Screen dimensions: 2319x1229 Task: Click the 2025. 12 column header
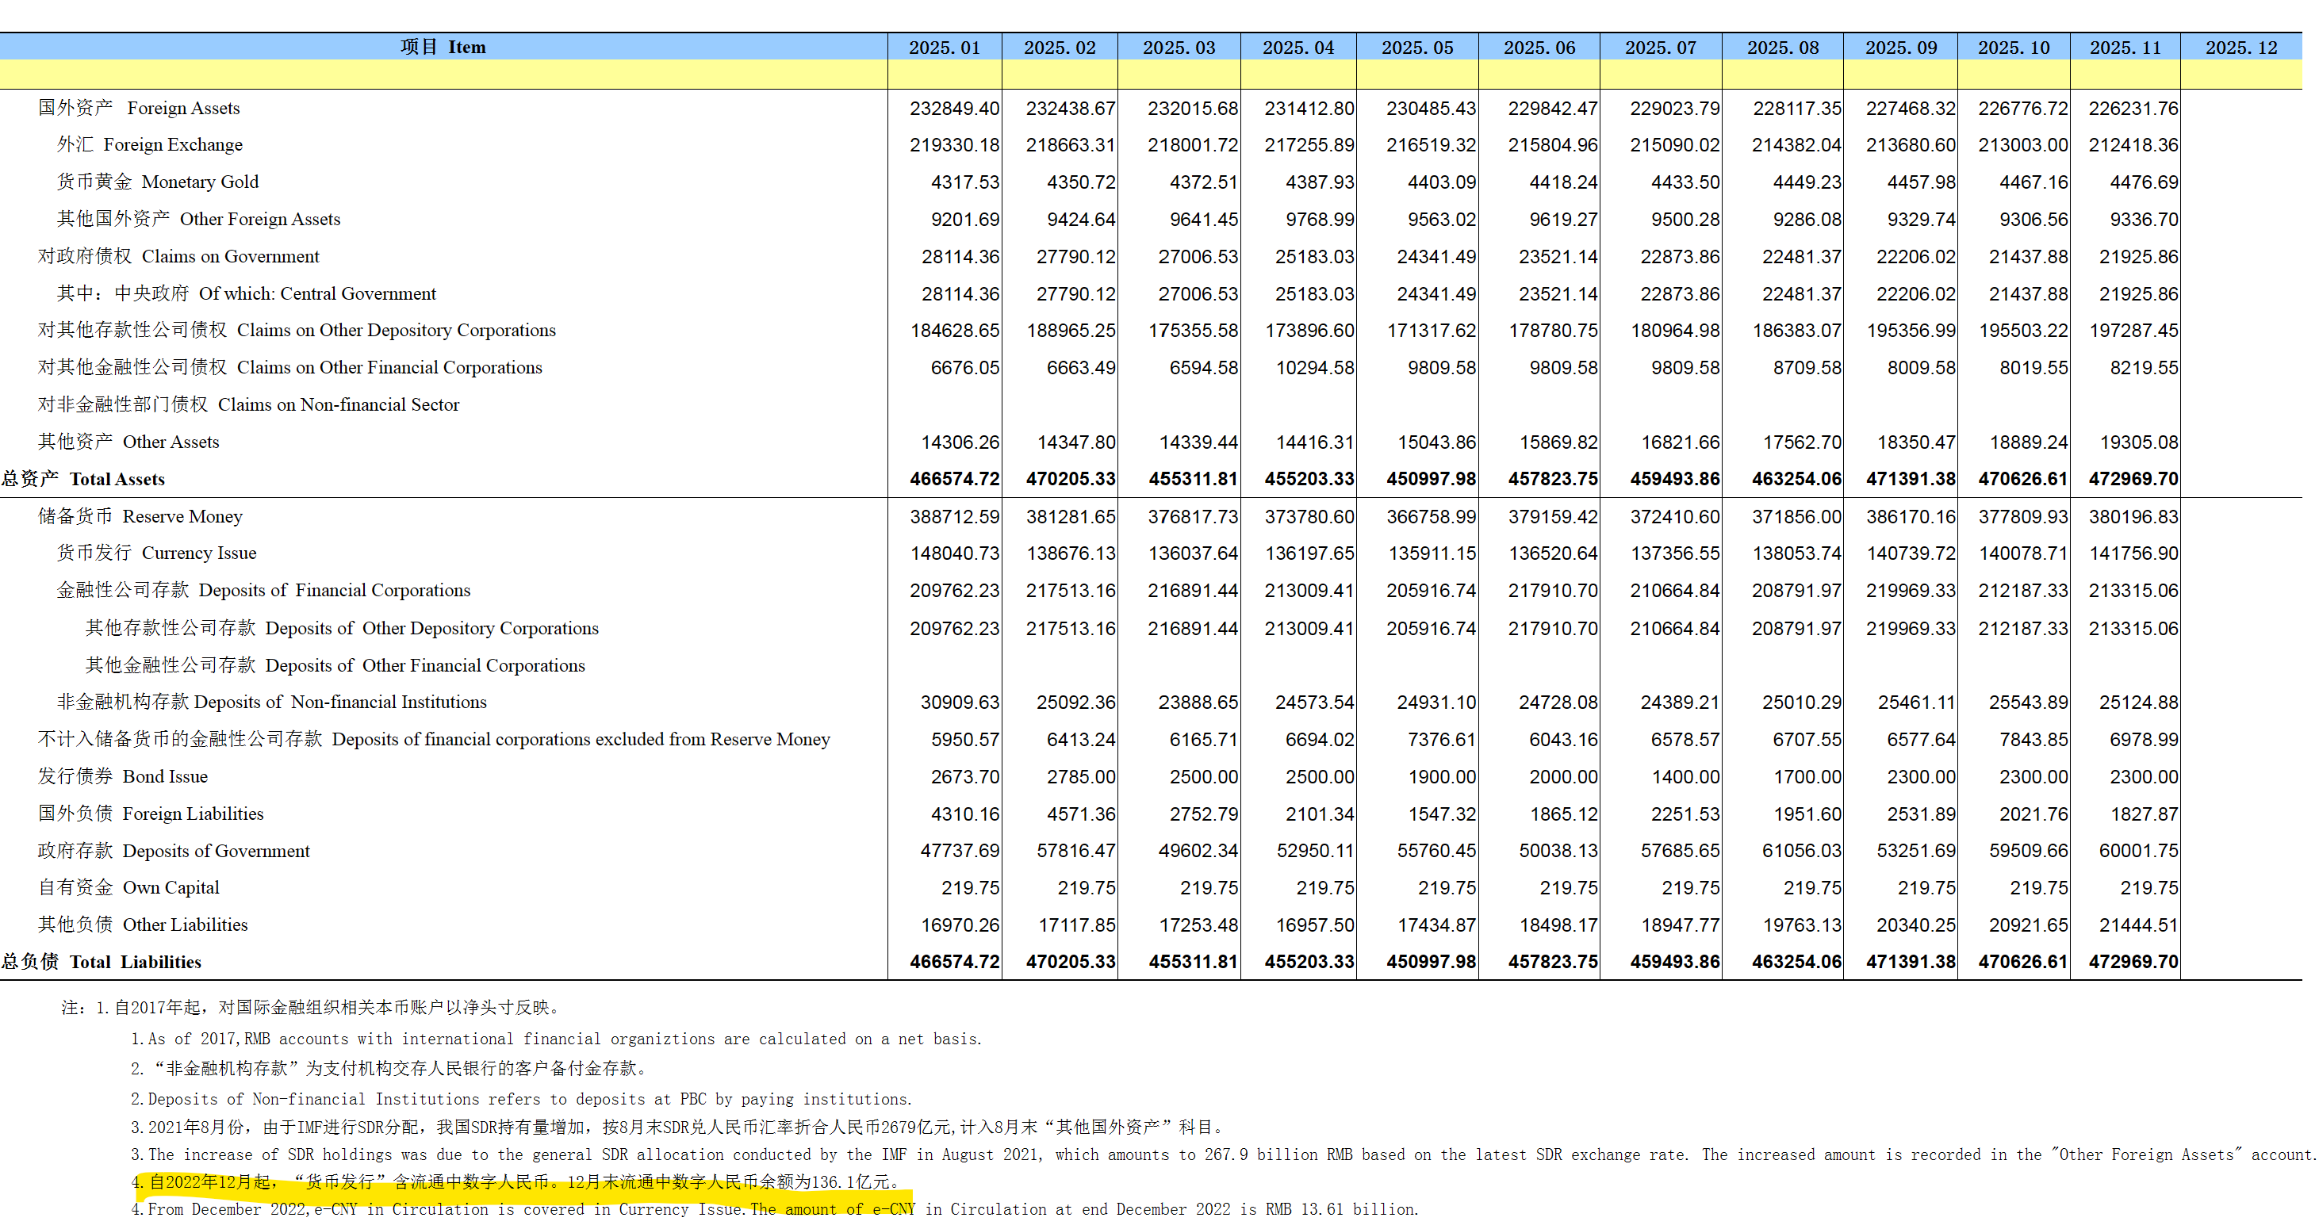[2240, 48]
